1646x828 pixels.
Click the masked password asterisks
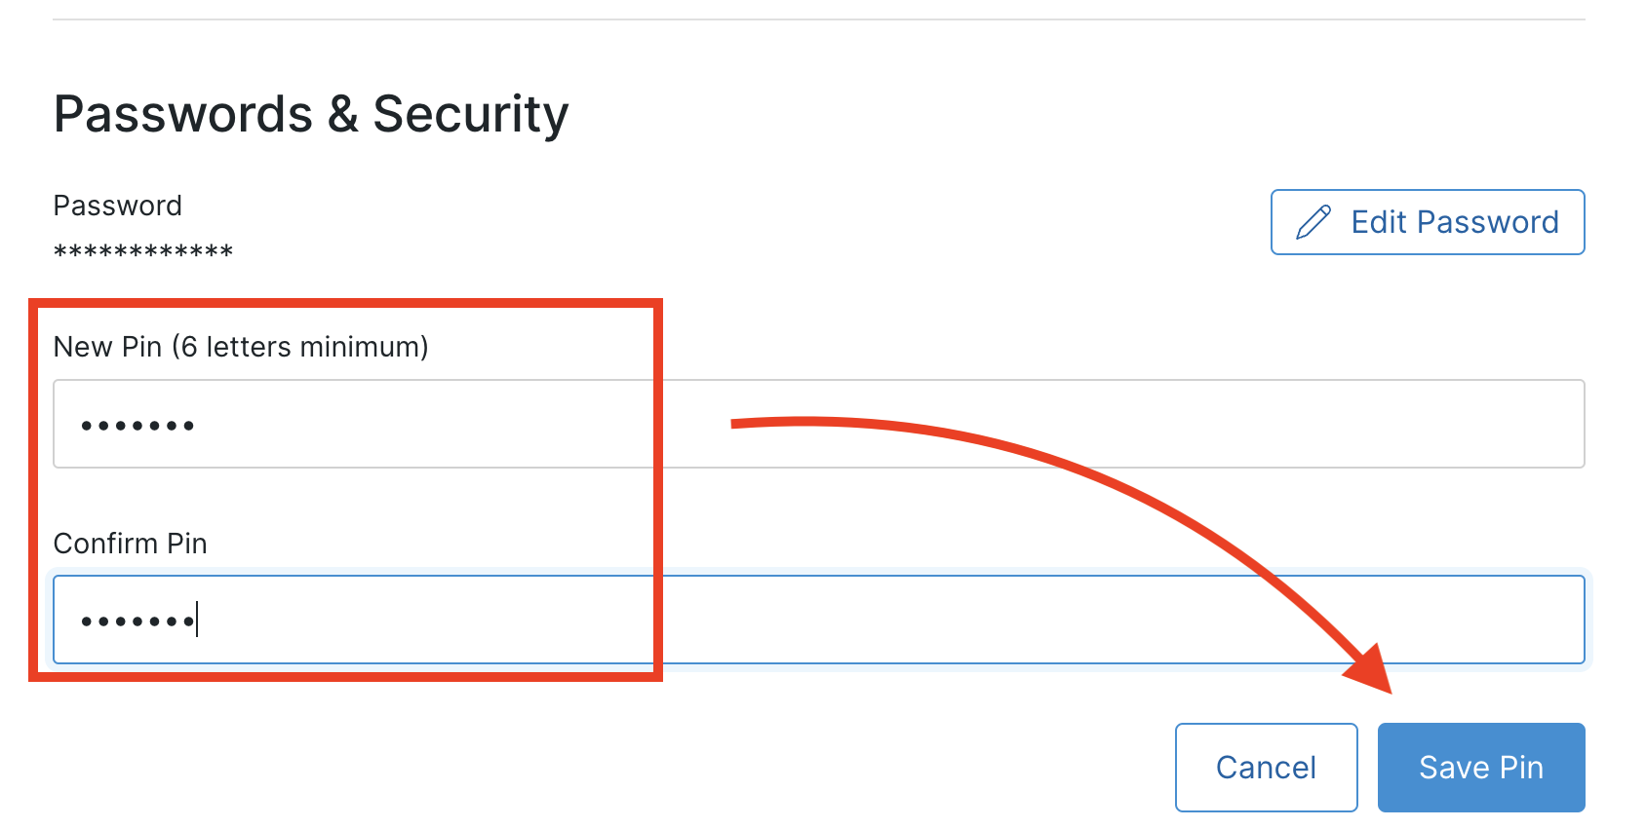click(143, 252)
